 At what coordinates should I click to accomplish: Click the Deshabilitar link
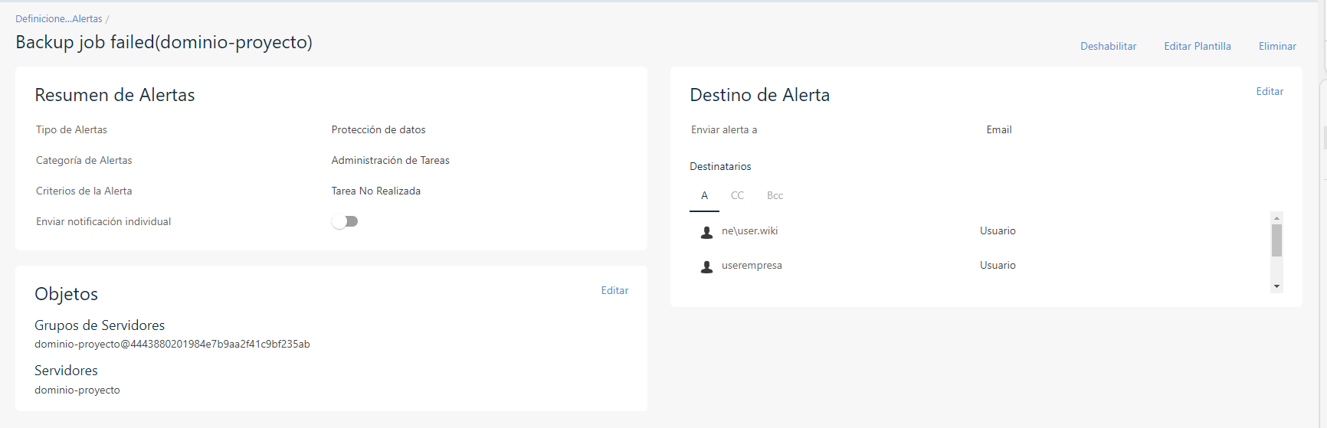click(1108, 47)
